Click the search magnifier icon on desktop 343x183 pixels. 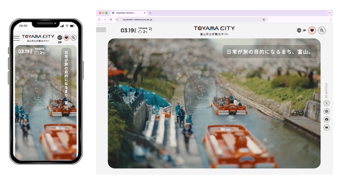[322, 30]
